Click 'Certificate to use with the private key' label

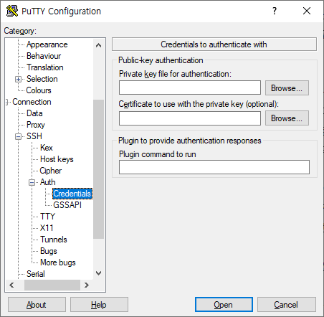tap(199, 104)
